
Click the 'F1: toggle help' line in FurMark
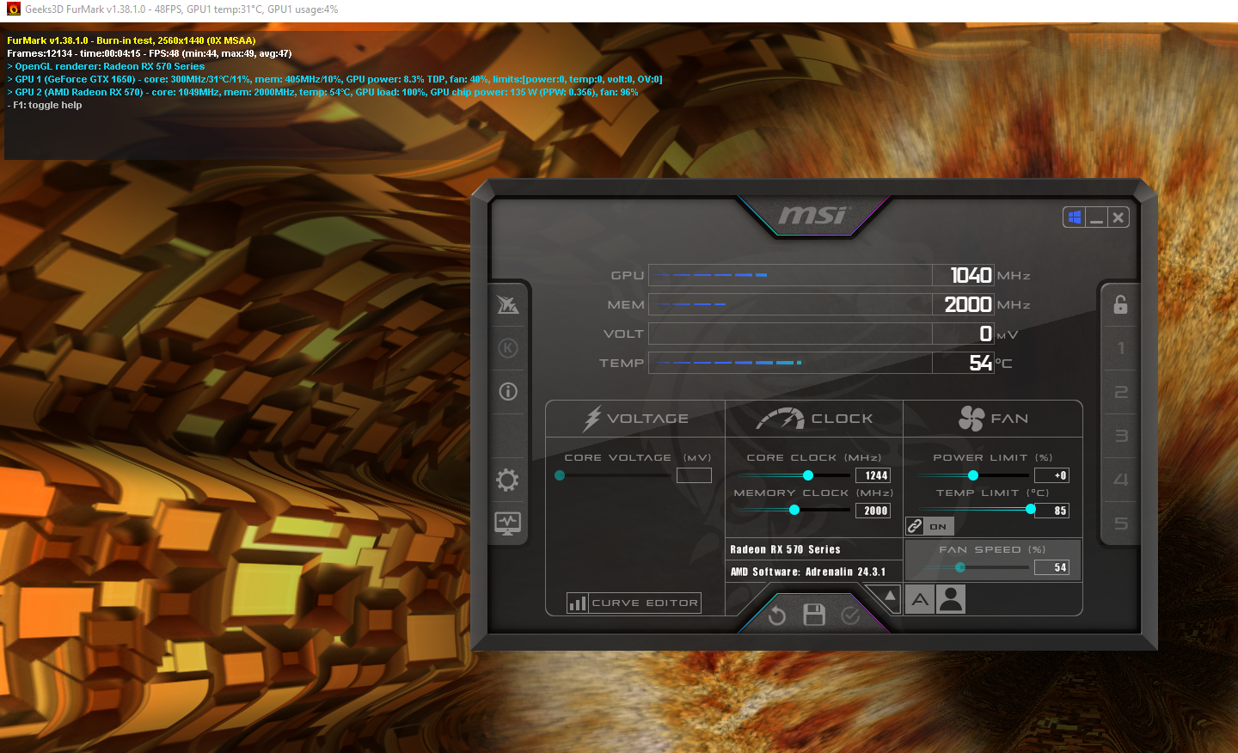coord(45,105)
